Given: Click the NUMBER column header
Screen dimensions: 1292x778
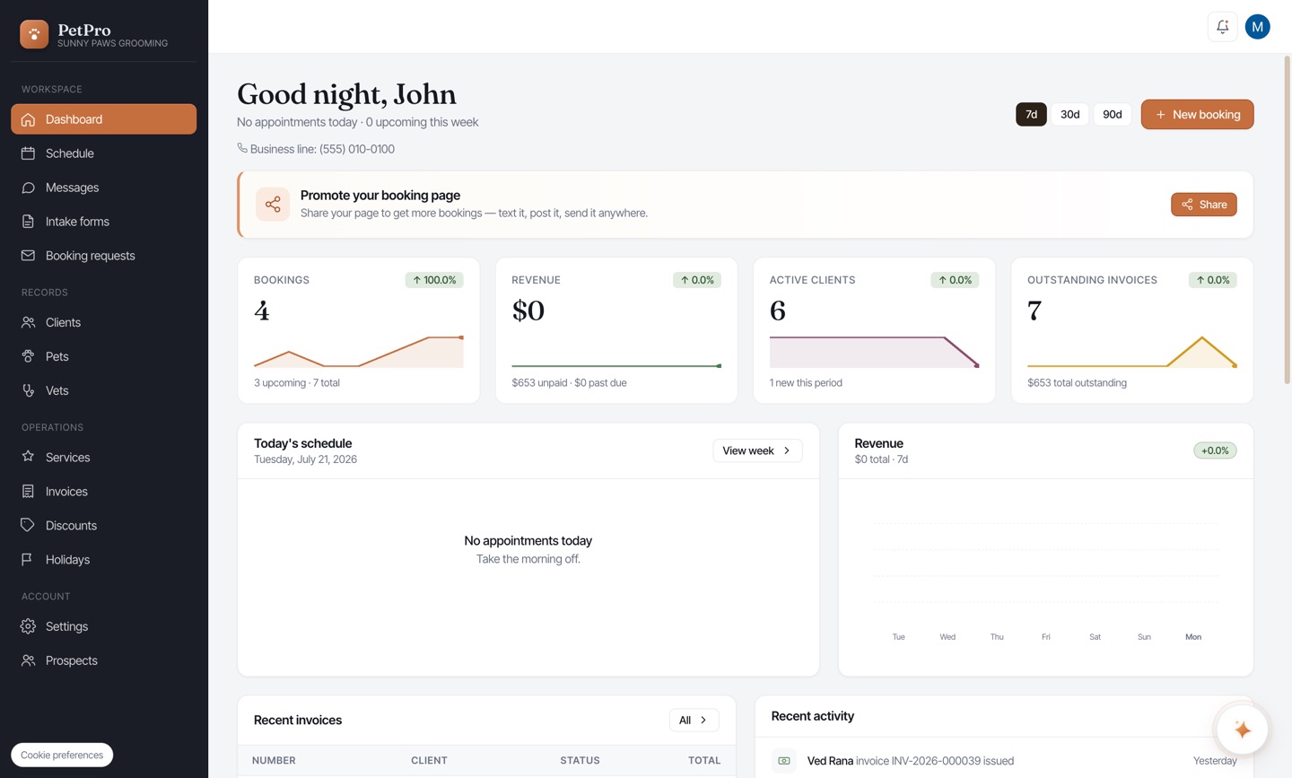Looking at the screenshot, I should tap(274, 760).
